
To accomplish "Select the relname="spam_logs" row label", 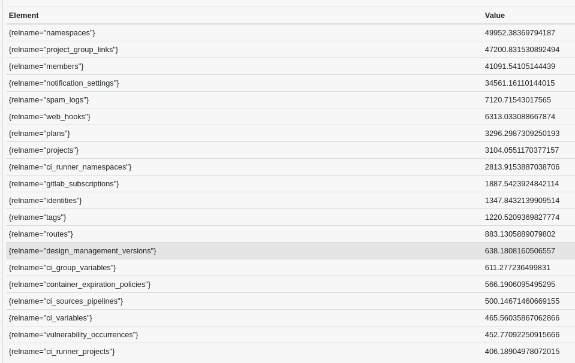I will pos(49,100).
